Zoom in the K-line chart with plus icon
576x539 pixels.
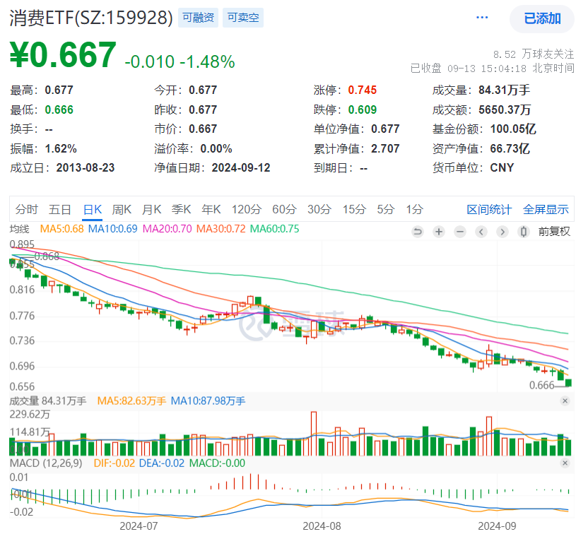point(439,232)
